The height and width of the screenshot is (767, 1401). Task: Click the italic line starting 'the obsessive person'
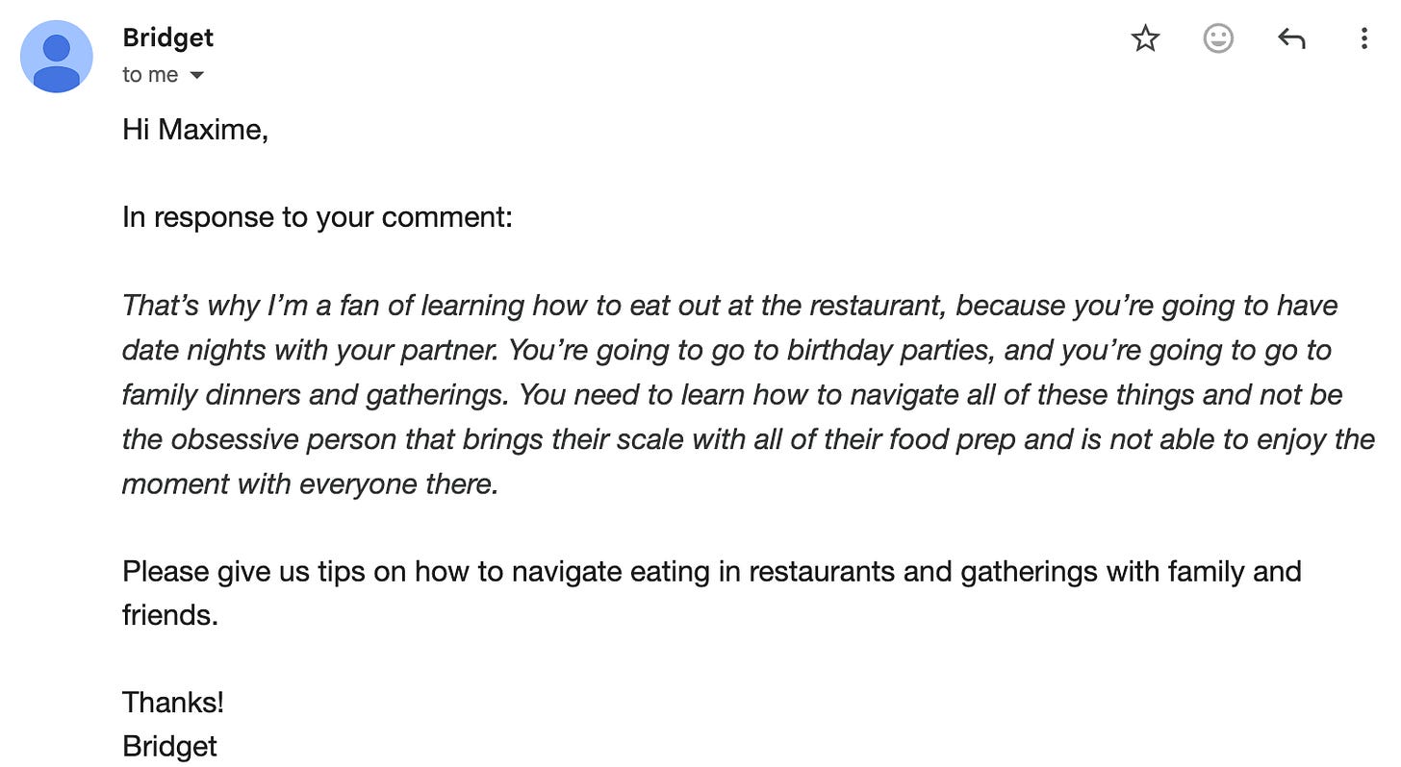749,439
